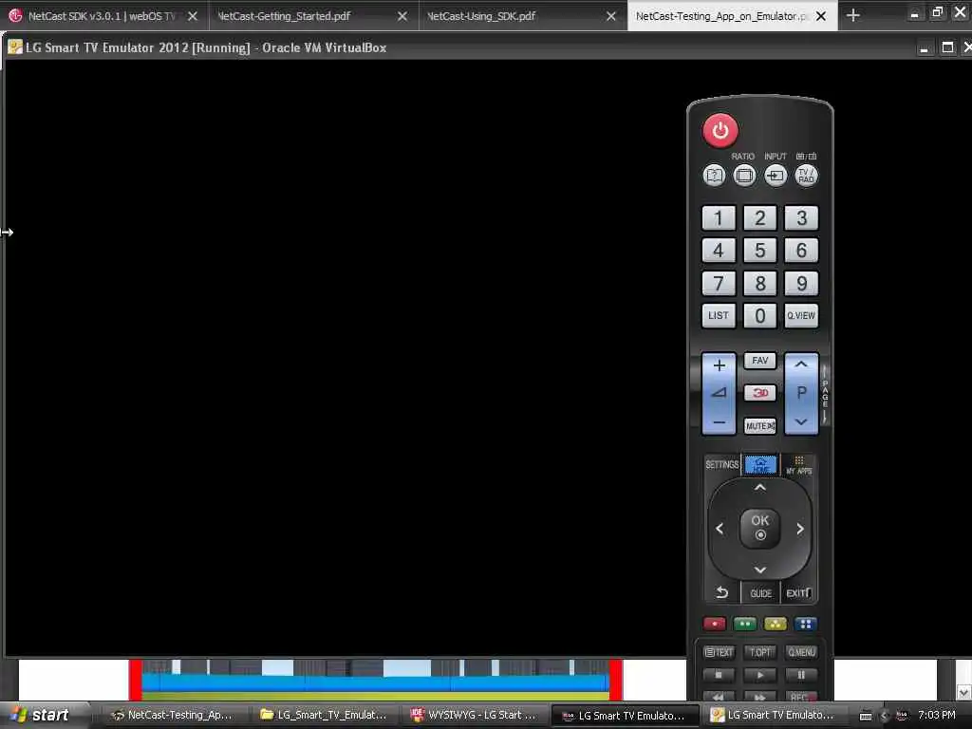
Task: Click the TV/RAD button on remote
Action: click(806, 176)
